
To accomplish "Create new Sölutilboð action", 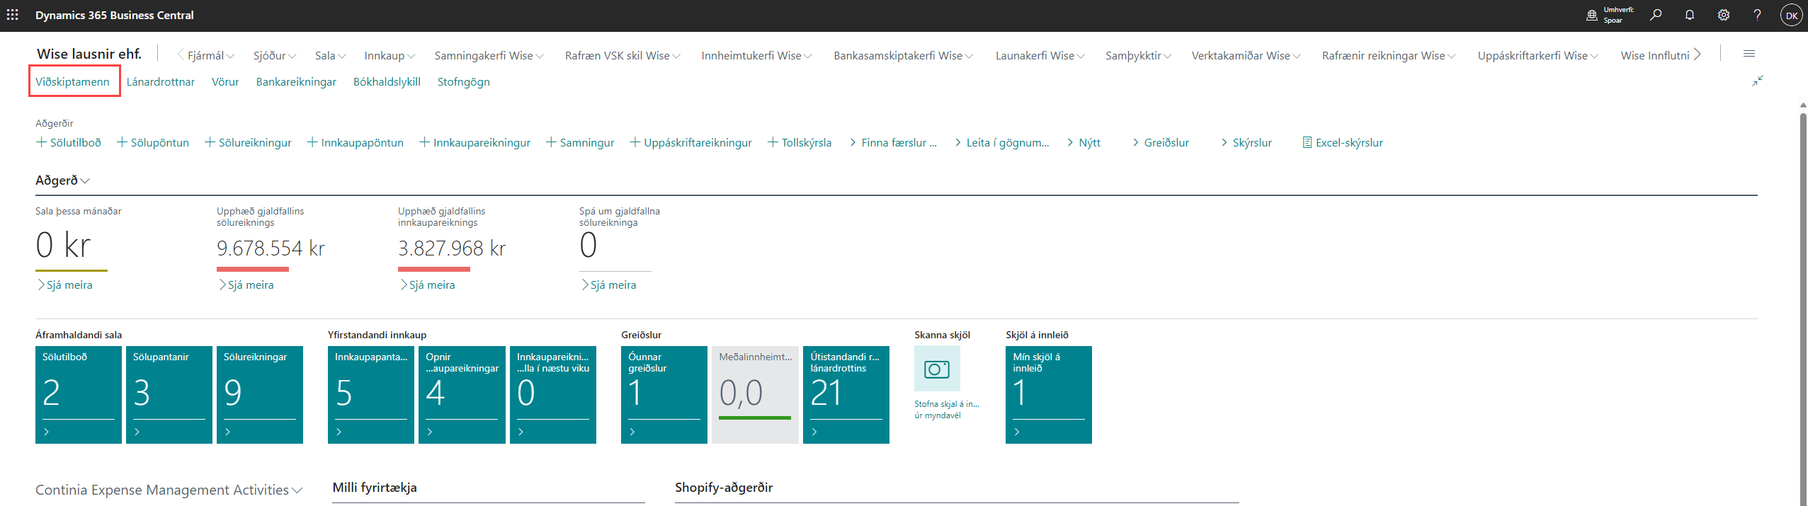I will 69,143.
